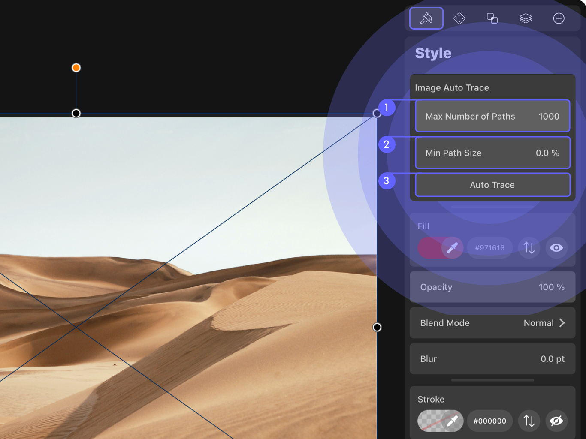Click the Auto Trace button

coord(492,185)
